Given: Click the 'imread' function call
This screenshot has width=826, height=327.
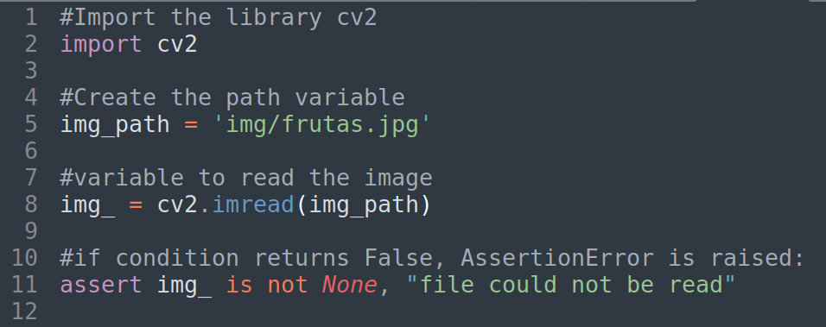Looking at the screenshot, I should (x=253, y=204).
